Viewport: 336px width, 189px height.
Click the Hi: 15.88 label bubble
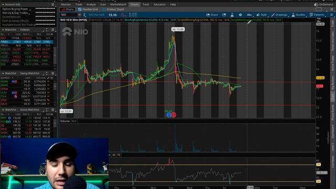click(x=178, y=29)
